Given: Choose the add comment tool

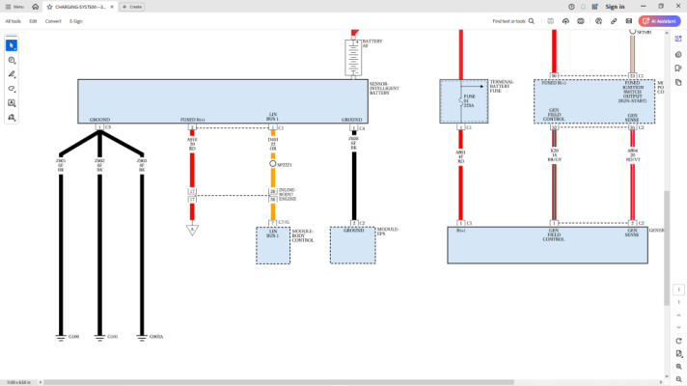Looking at the screenshot, I should [x=12, y=60].
